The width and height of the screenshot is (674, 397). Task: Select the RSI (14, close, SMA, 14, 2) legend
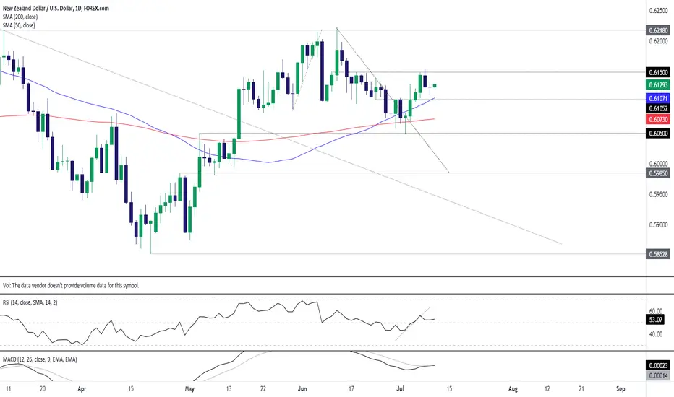(x=30, y=302)
